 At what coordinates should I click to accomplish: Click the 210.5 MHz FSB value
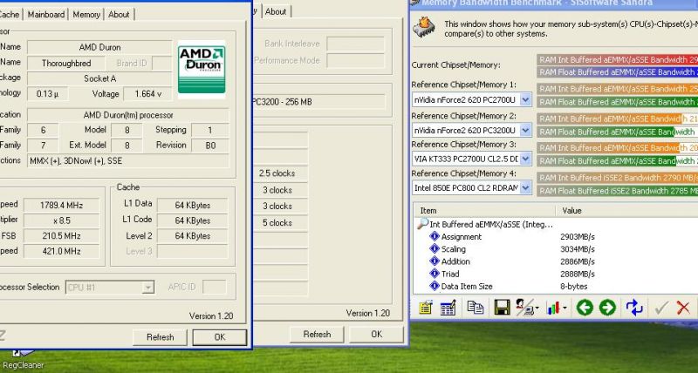click(61, 235)
